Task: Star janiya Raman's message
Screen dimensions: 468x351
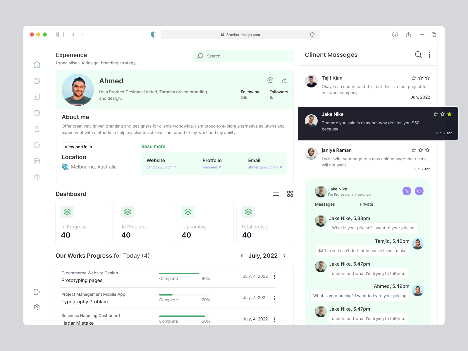Action: [421, 150]
